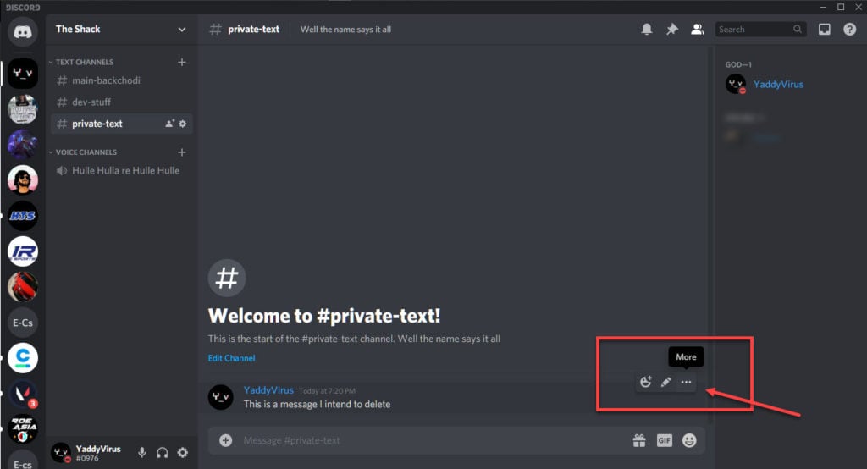Click message text 'This is a message I intend to delete'
This screenshot has width=867, height=469.
click(x=317, y=405)
